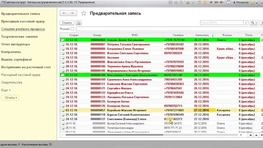Click the M+ button in the title bar
This screenshot has width=263, height=148.
pos(217,2)
